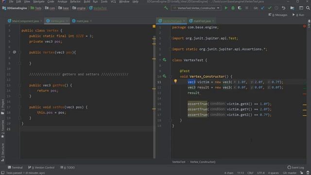This screenshot has width=311, height=175.
Task: Switch to the mat4.java tab
Action: coord(82,21)
